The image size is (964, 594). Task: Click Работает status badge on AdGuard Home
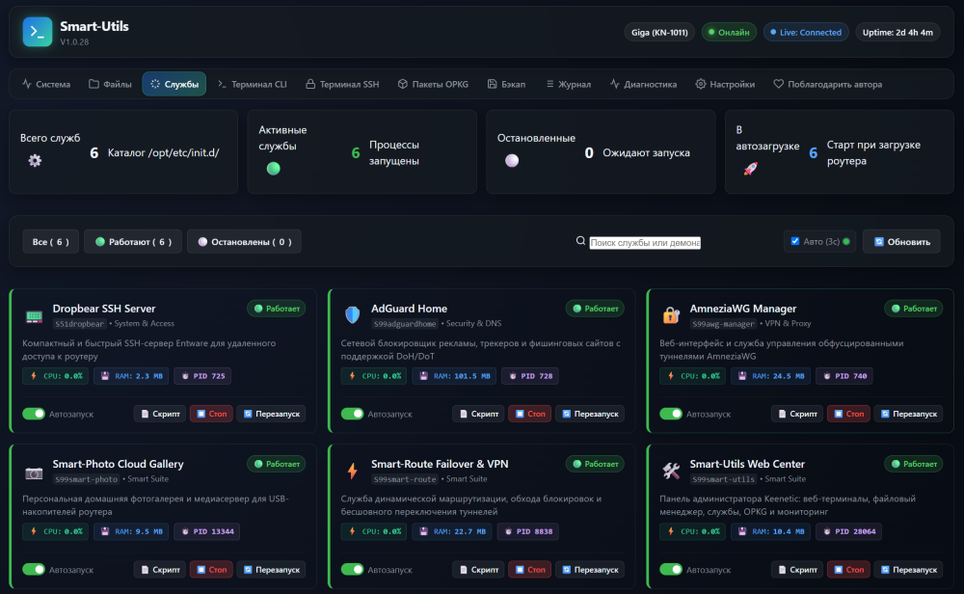tap(595, 309)
